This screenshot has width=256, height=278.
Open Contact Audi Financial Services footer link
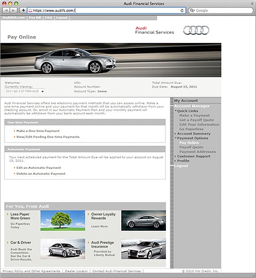click(116, 271)
